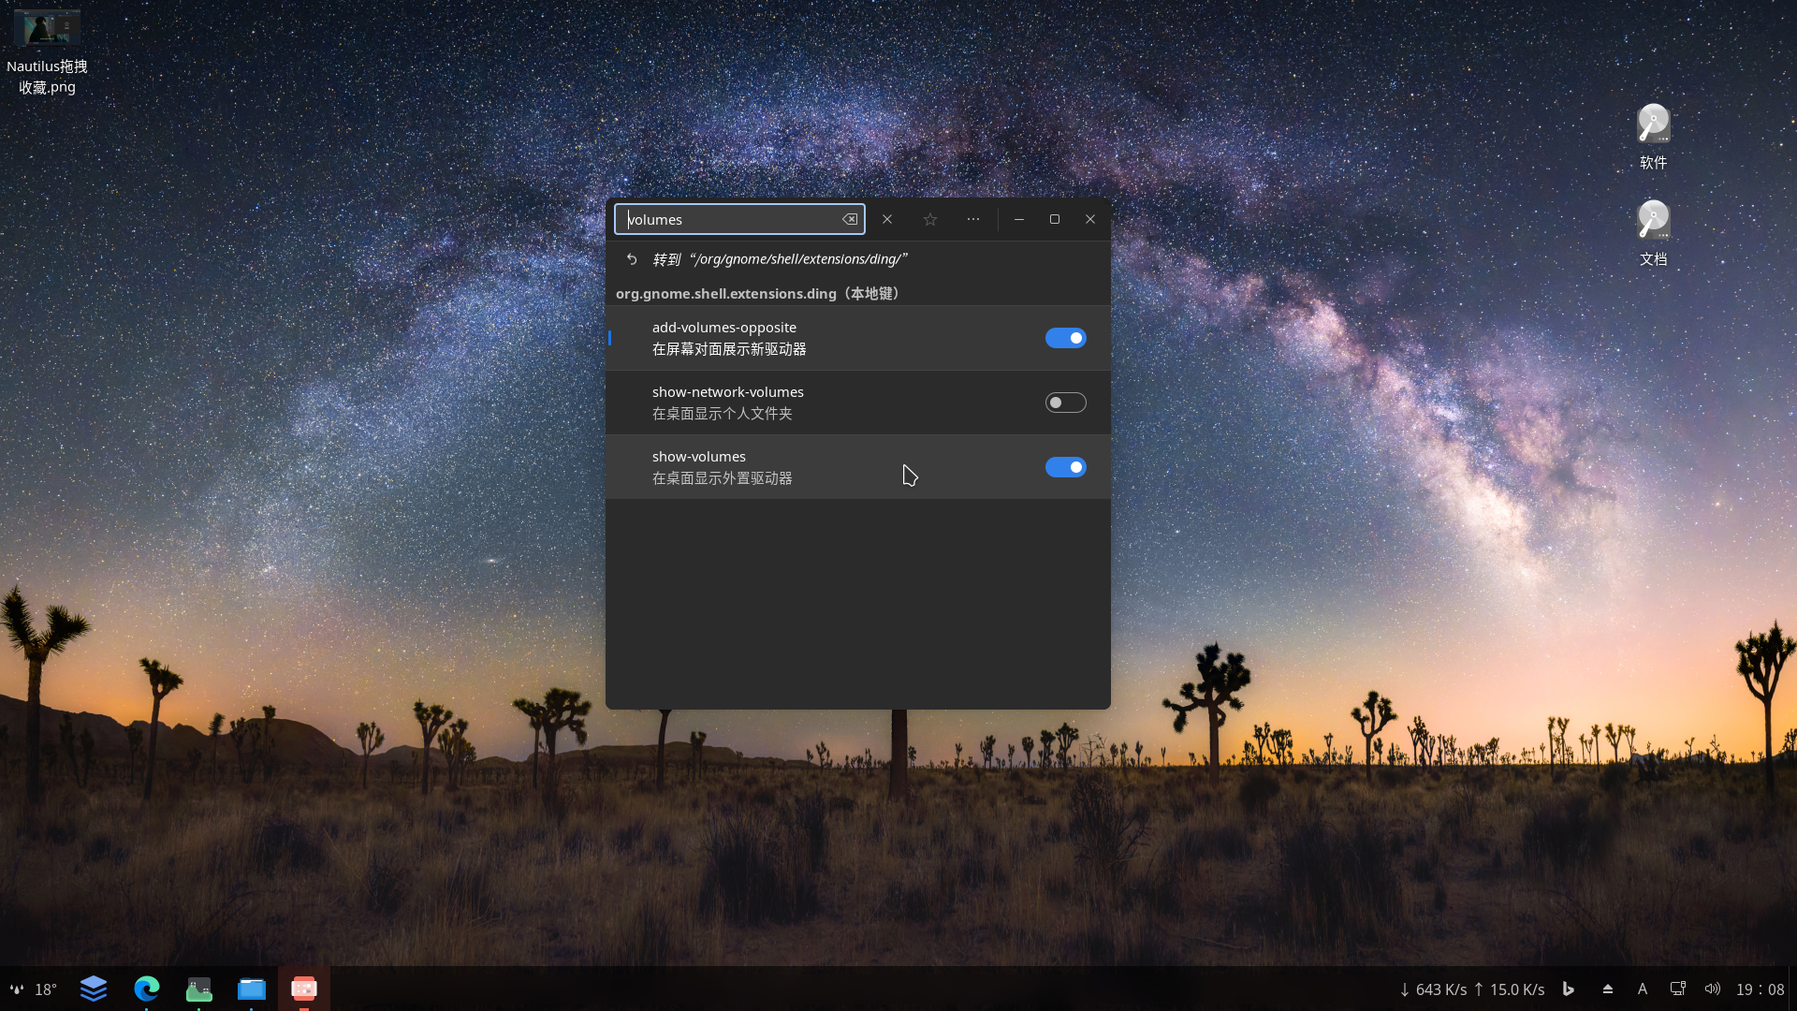1797x1011 pixels.
Task: Go to /org/gnome/shell/extensions/ding/ path
Action: point(779,259)
